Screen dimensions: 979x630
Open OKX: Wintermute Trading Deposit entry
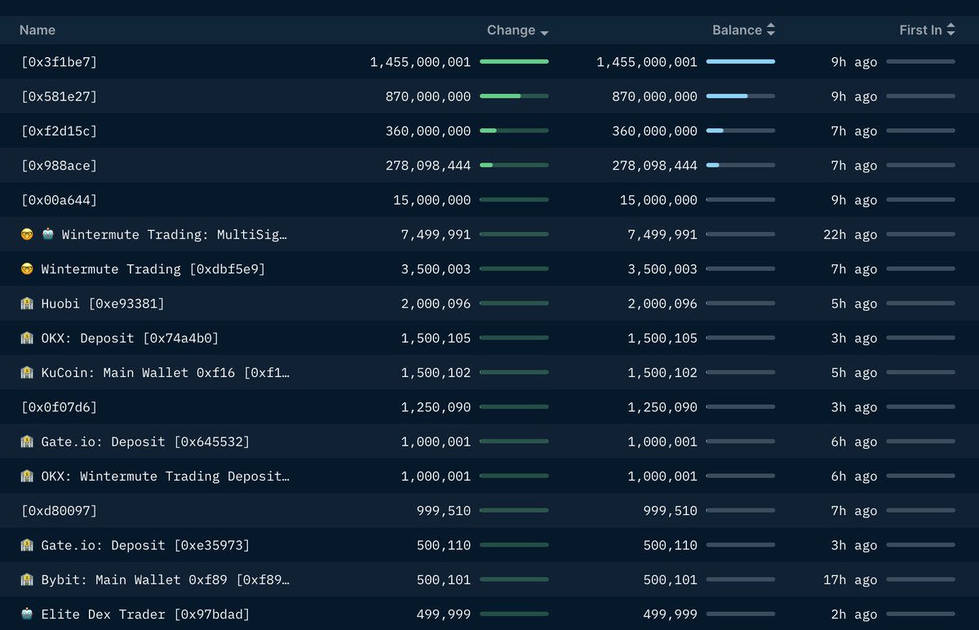click(166, 477)
